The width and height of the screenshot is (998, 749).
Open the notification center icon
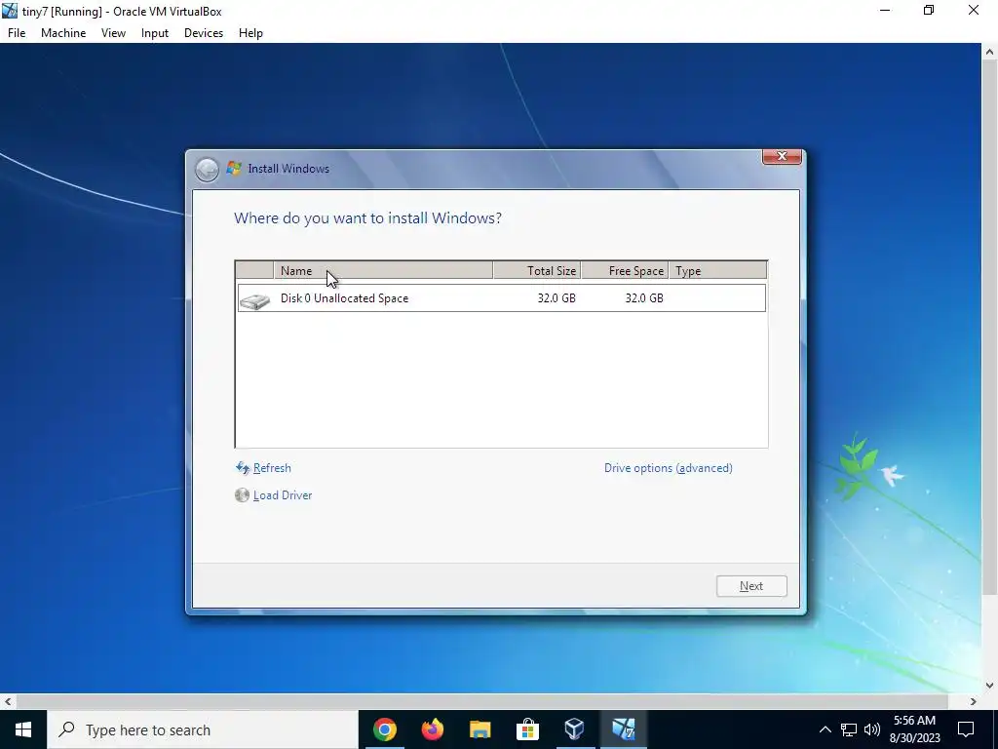[966, 729]
